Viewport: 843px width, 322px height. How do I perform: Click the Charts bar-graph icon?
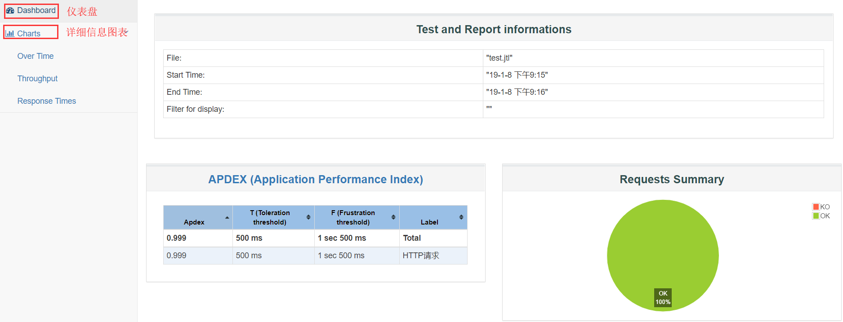[10, 33]
